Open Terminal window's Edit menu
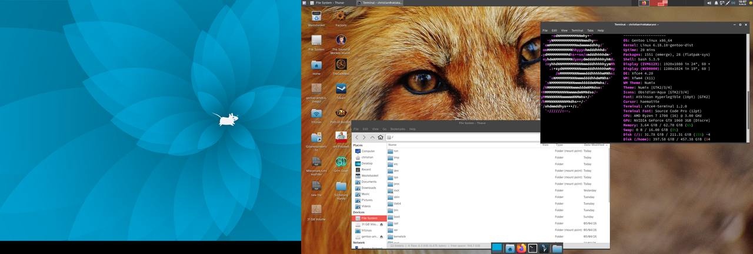Viewport: 753px width, 254px height. 554,30
